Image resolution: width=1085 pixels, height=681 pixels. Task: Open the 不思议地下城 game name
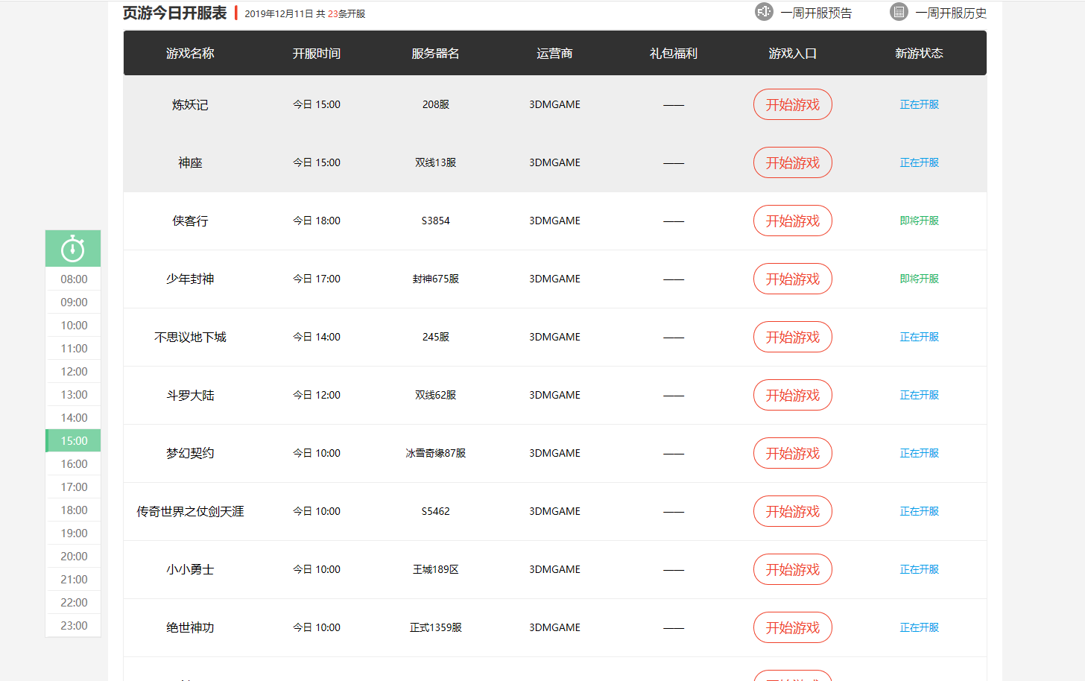click(x=190, y=338)
